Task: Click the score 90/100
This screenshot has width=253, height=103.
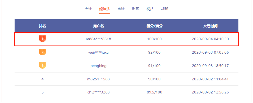Action: (155, 79)
